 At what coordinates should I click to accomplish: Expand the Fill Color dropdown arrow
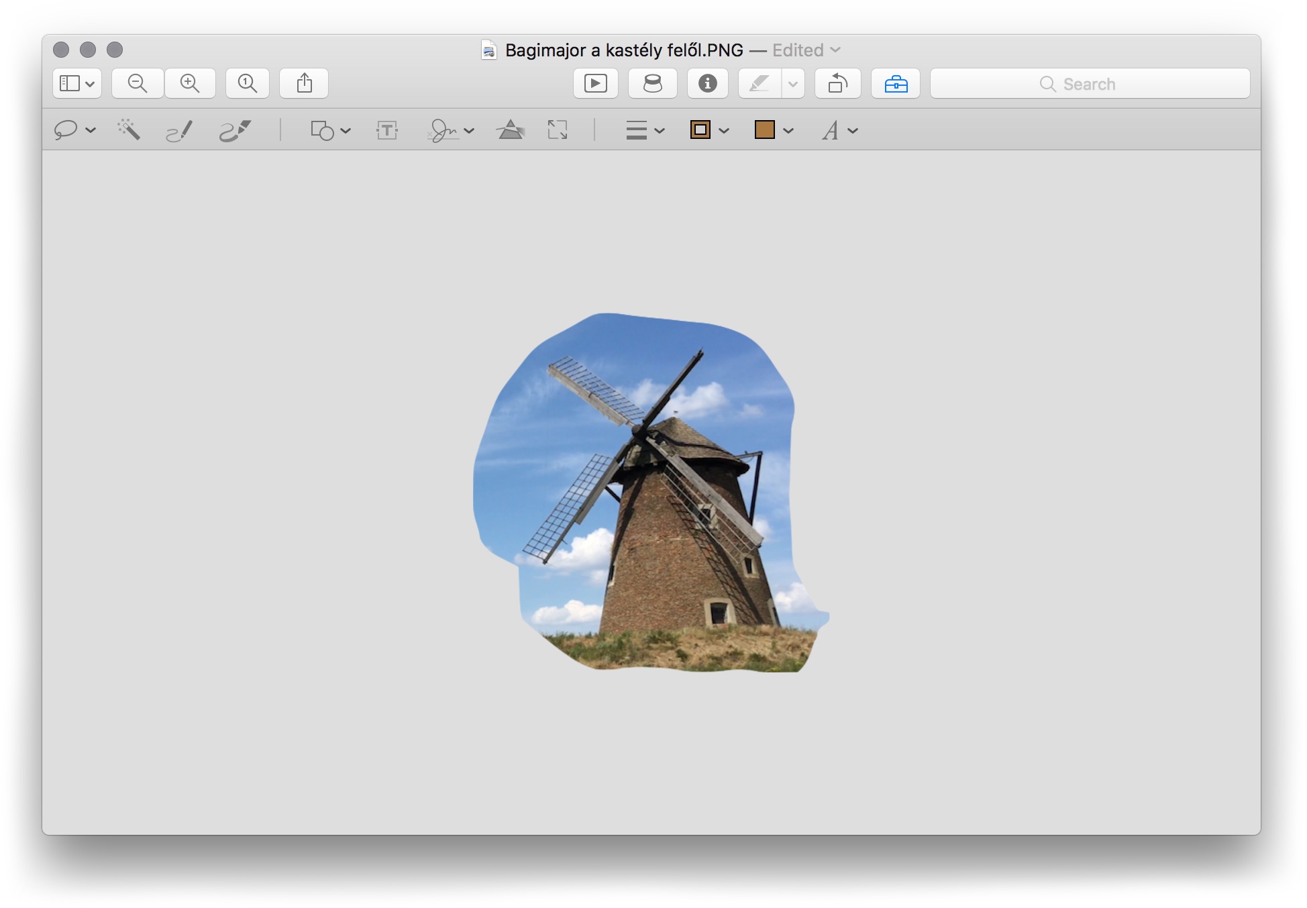(x=788, y=131)
